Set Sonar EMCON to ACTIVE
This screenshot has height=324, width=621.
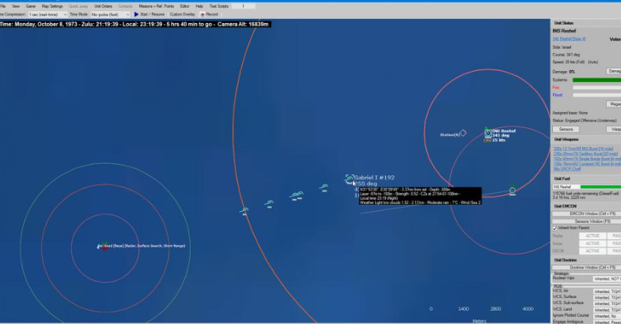point(592,243)
